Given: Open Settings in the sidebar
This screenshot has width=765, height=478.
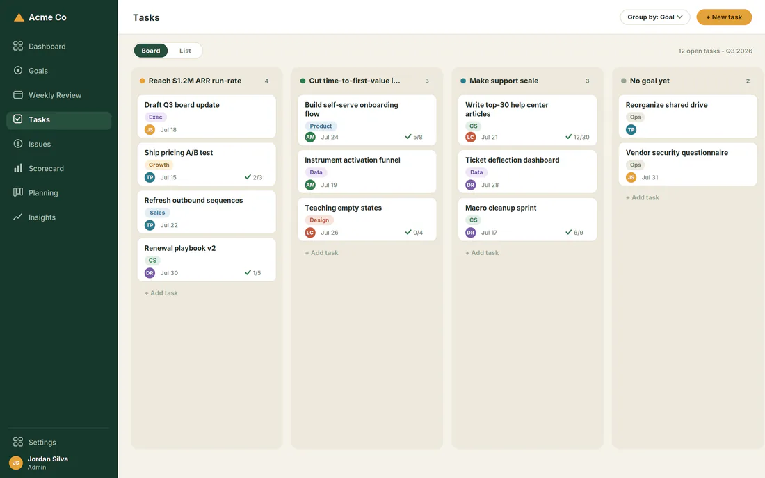Looking at the screenshot, I should pos(58,442).
